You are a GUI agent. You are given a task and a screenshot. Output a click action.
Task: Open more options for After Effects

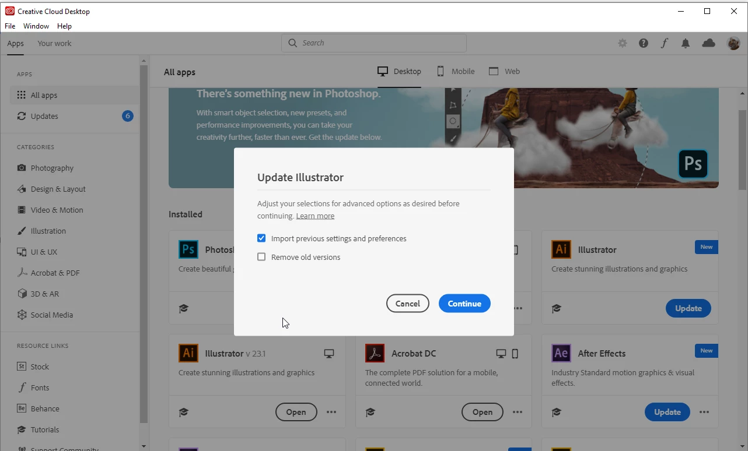704,412
